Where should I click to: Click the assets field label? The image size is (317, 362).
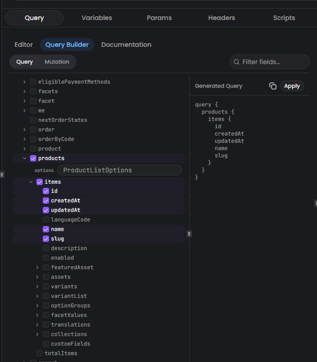tap(61, 277)
